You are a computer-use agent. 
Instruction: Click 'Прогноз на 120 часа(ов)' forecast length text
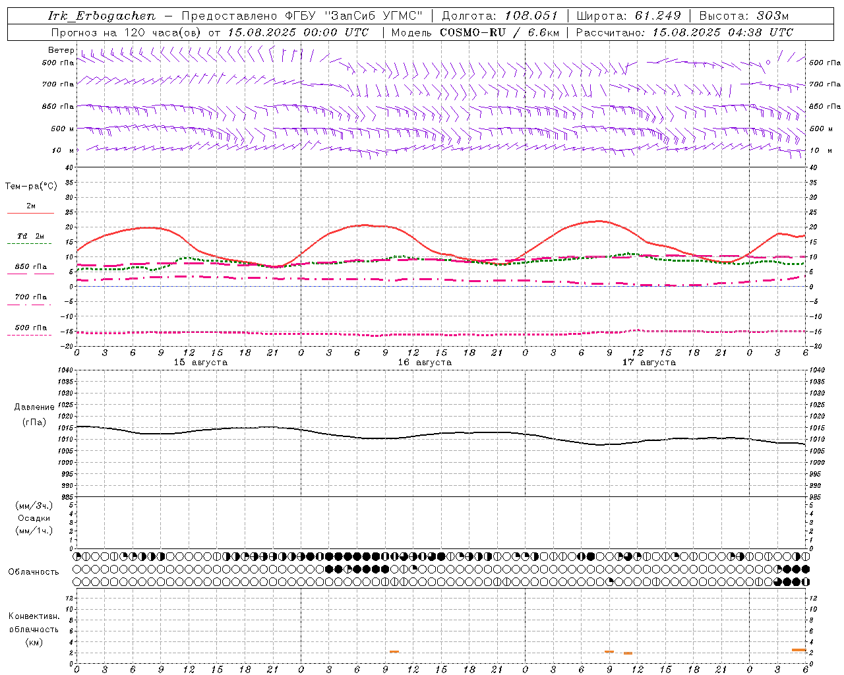[x=127, y=32]
